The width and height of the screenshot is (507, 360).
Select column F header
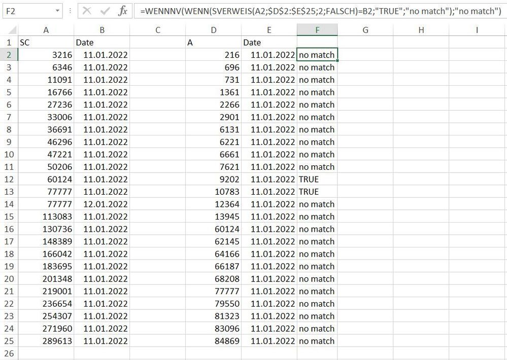(317, 30)
